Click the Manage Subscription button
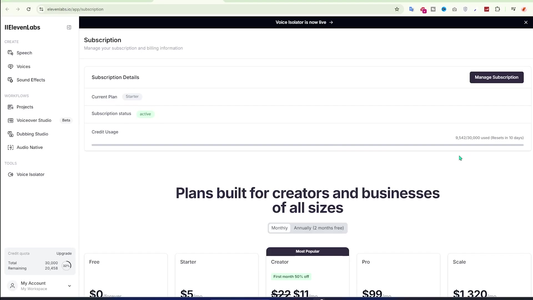533x300 pixels. (496, 77)
